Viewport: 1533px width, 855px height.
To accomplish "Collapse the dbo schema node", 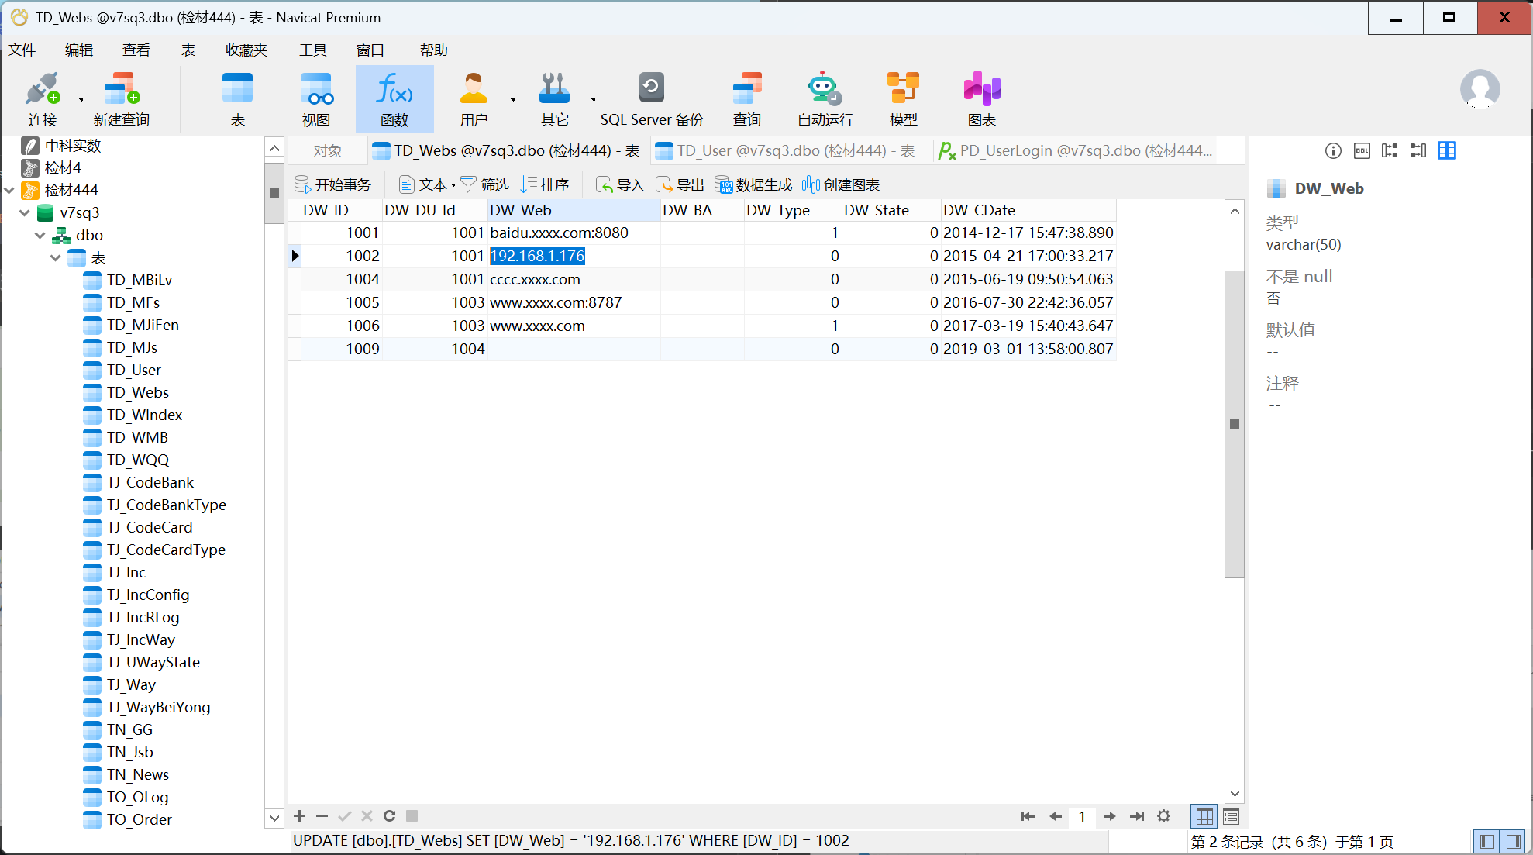I will tap(40, 235).
